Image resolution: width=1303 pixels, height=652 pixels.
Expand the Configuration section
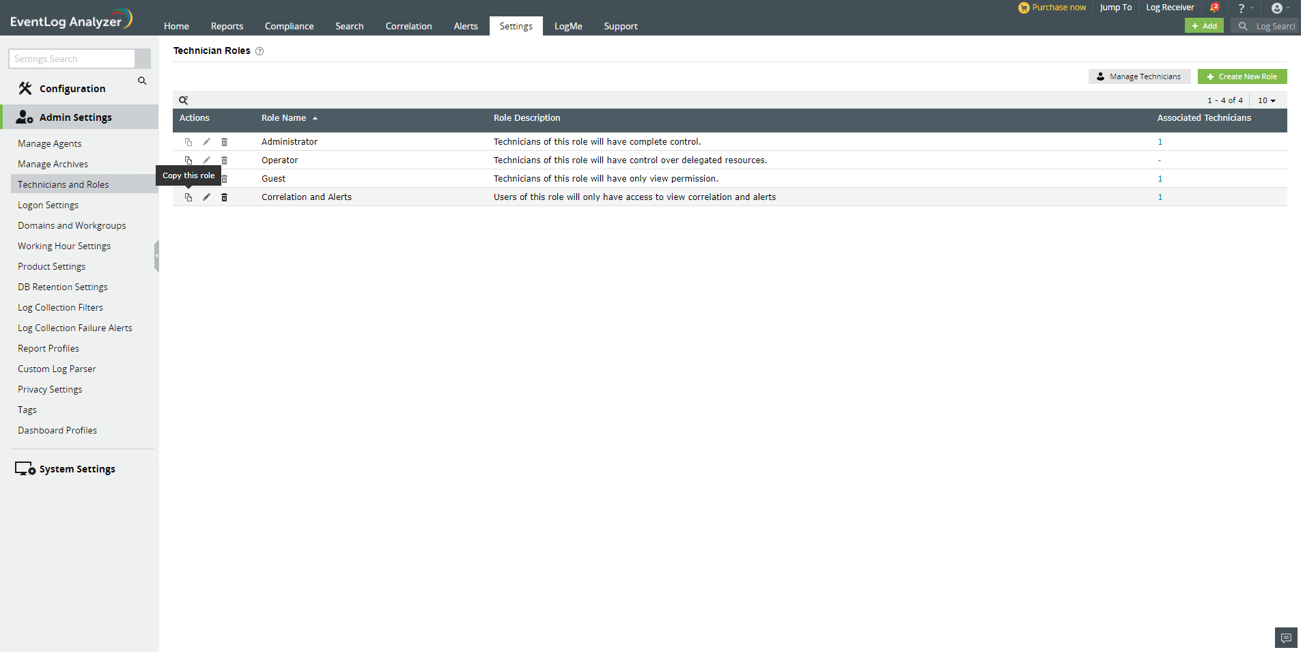coord(72,89)
